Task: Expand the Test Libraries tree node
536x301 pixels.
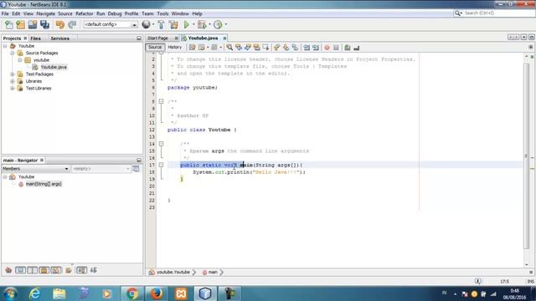Action: click(13, 88)
